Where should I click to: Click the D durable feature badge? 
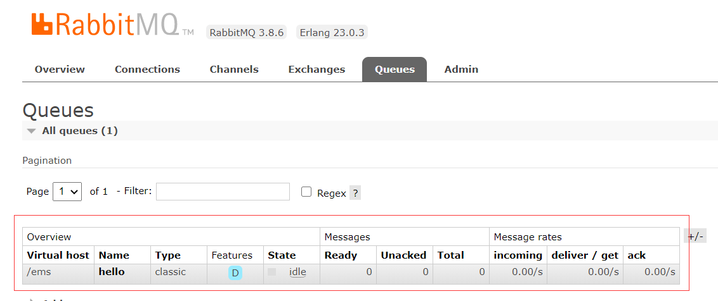(x=235, y=273)
